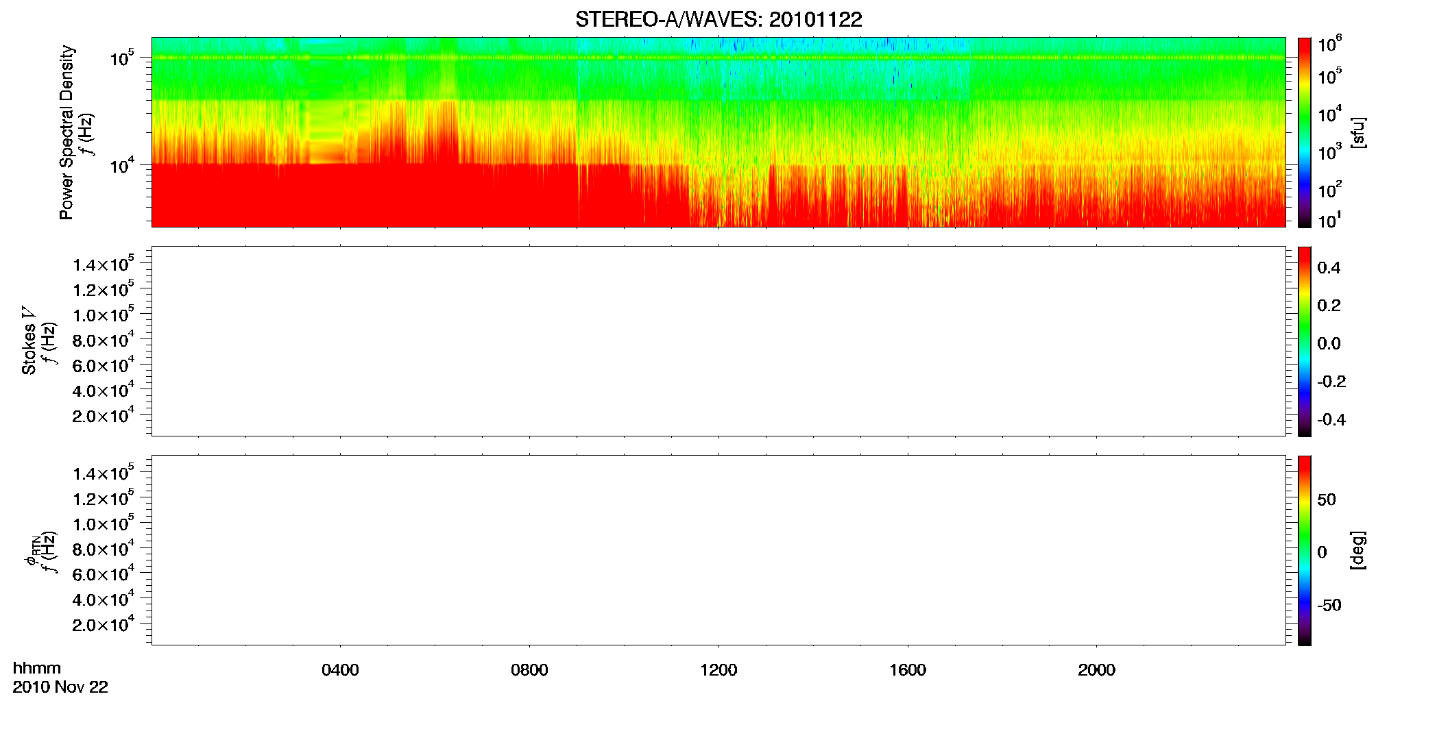Click the Power Spectral Density axis label
This screenshot has width=1437, height=740.
(x=67, y=132)
